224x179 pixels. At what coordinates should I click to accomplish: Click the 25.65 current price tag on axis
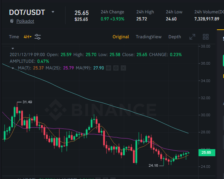pos(207,153)
